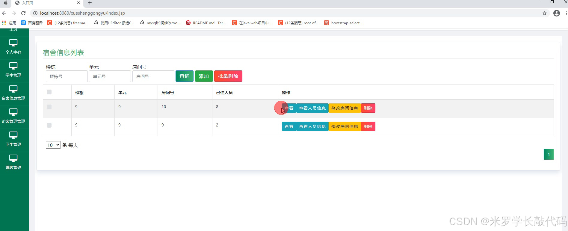Screen dimensions: 568x231
Task: Open the browser three-dot menu
Action: (566, 13)
